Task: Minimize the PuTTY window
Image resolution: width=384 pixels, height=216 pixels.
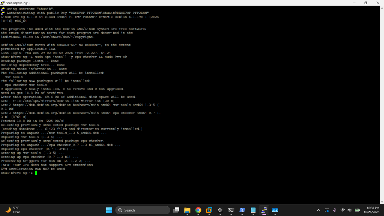Action: 354,3
